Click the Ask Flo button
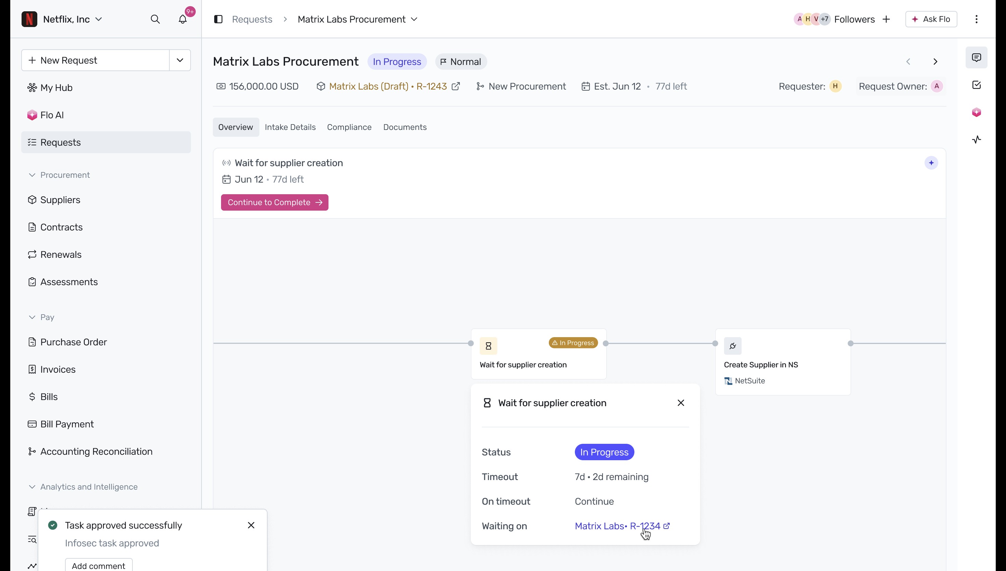Screen dimensions: 1006x571 931,19
